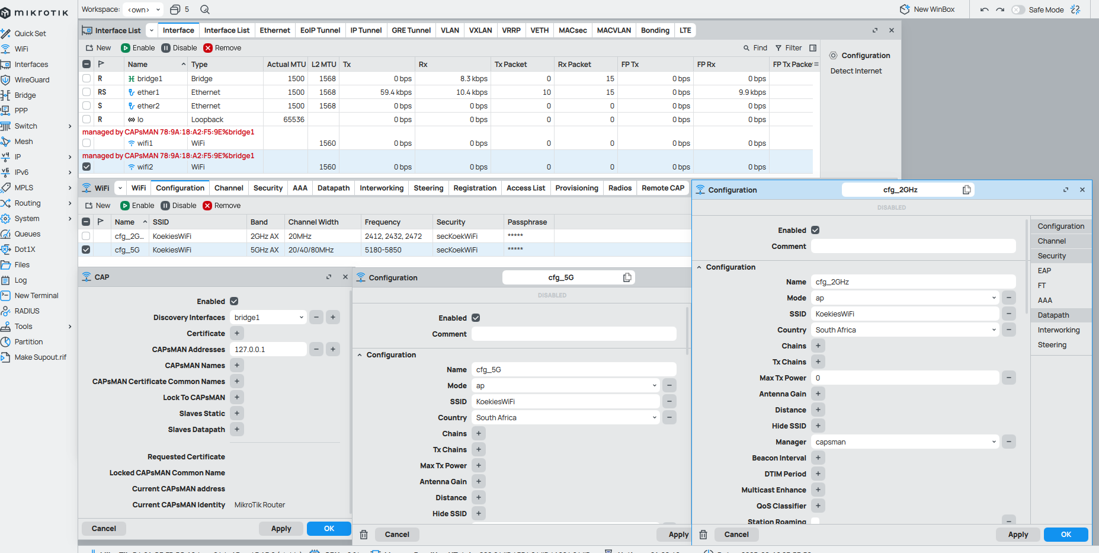
Task: Open New Terminal in the sidebar
Action: click(36, 296)
